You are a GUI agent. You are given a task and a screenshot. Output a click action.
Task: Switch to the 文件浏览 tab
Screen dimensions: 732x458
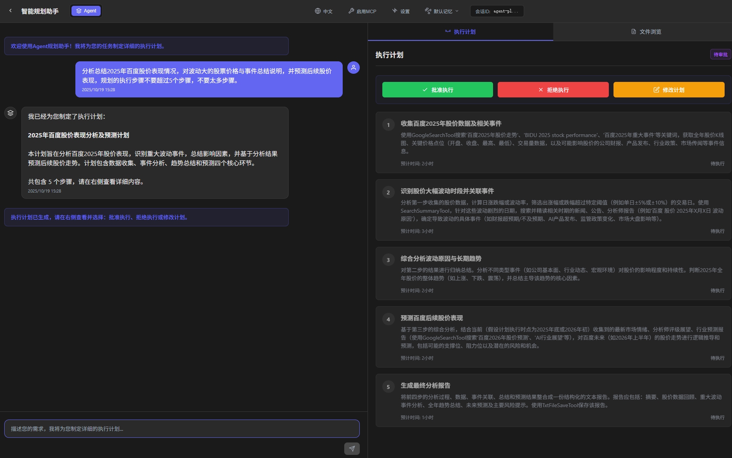(646, 32)
